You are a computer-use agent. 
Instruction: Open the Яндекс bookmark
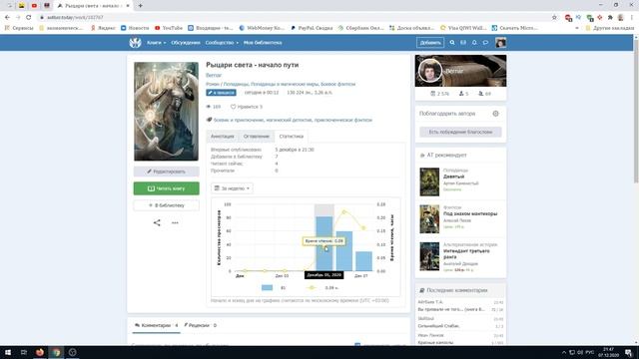click(104, 28)
